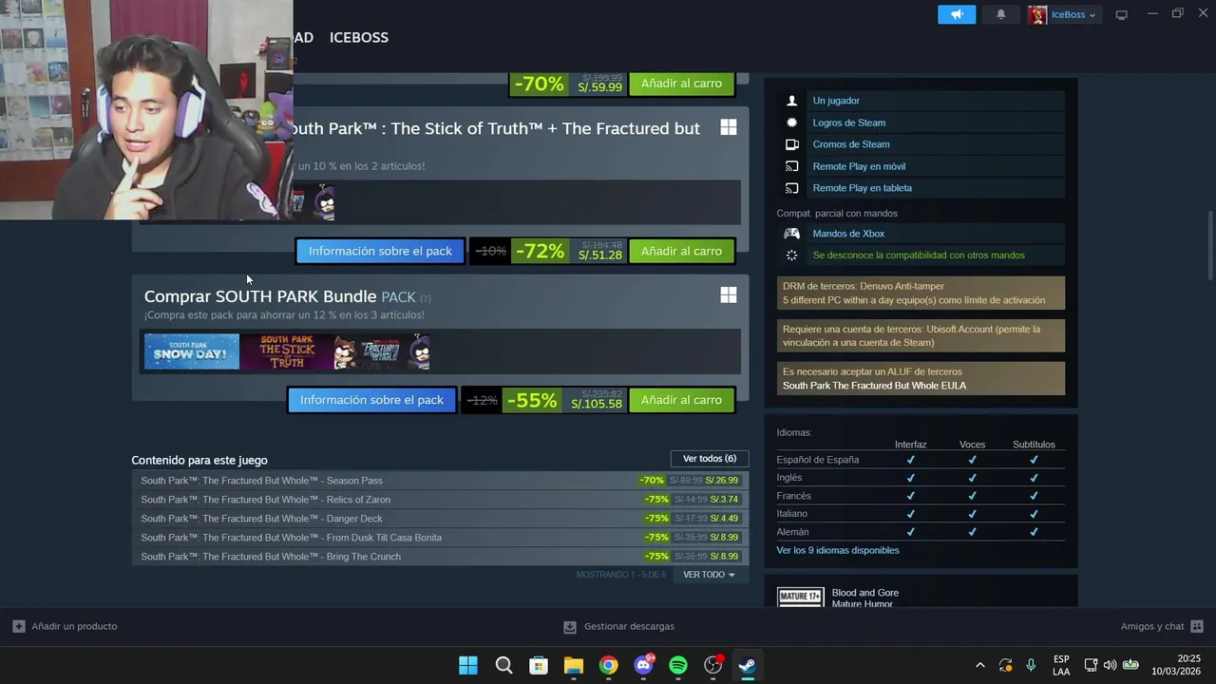The image size is (1216, 684).
Task: Click the microphone tray icon
Action: (x=1031, y=665)
